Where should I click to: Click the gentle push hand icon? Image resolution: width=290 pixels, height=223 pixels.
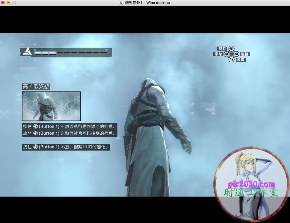236,54
